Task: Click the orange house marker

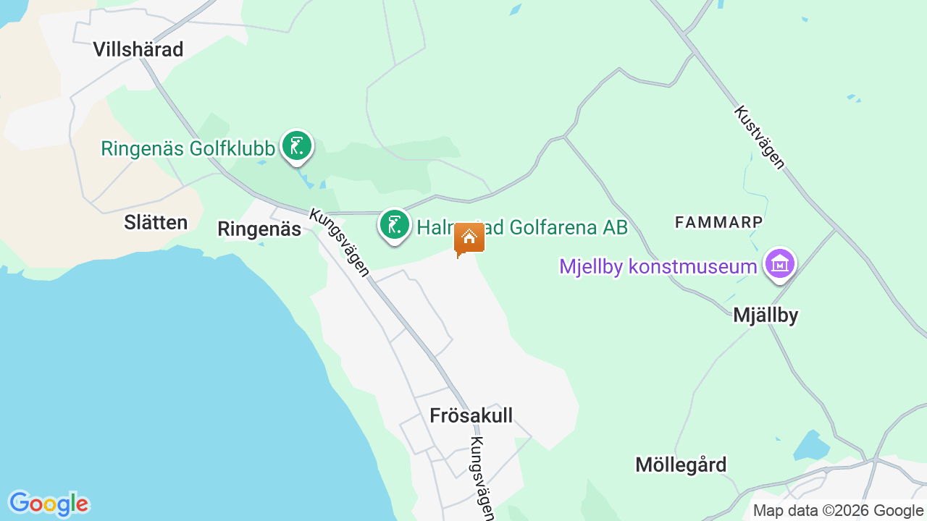Action: pyautogui.click(x=469, y=240)
